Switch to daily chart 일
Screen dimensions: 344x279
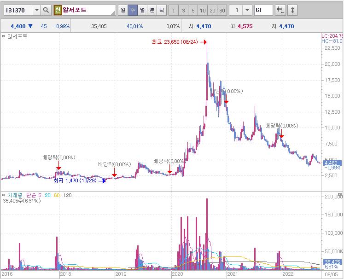(x=123, y=10)
